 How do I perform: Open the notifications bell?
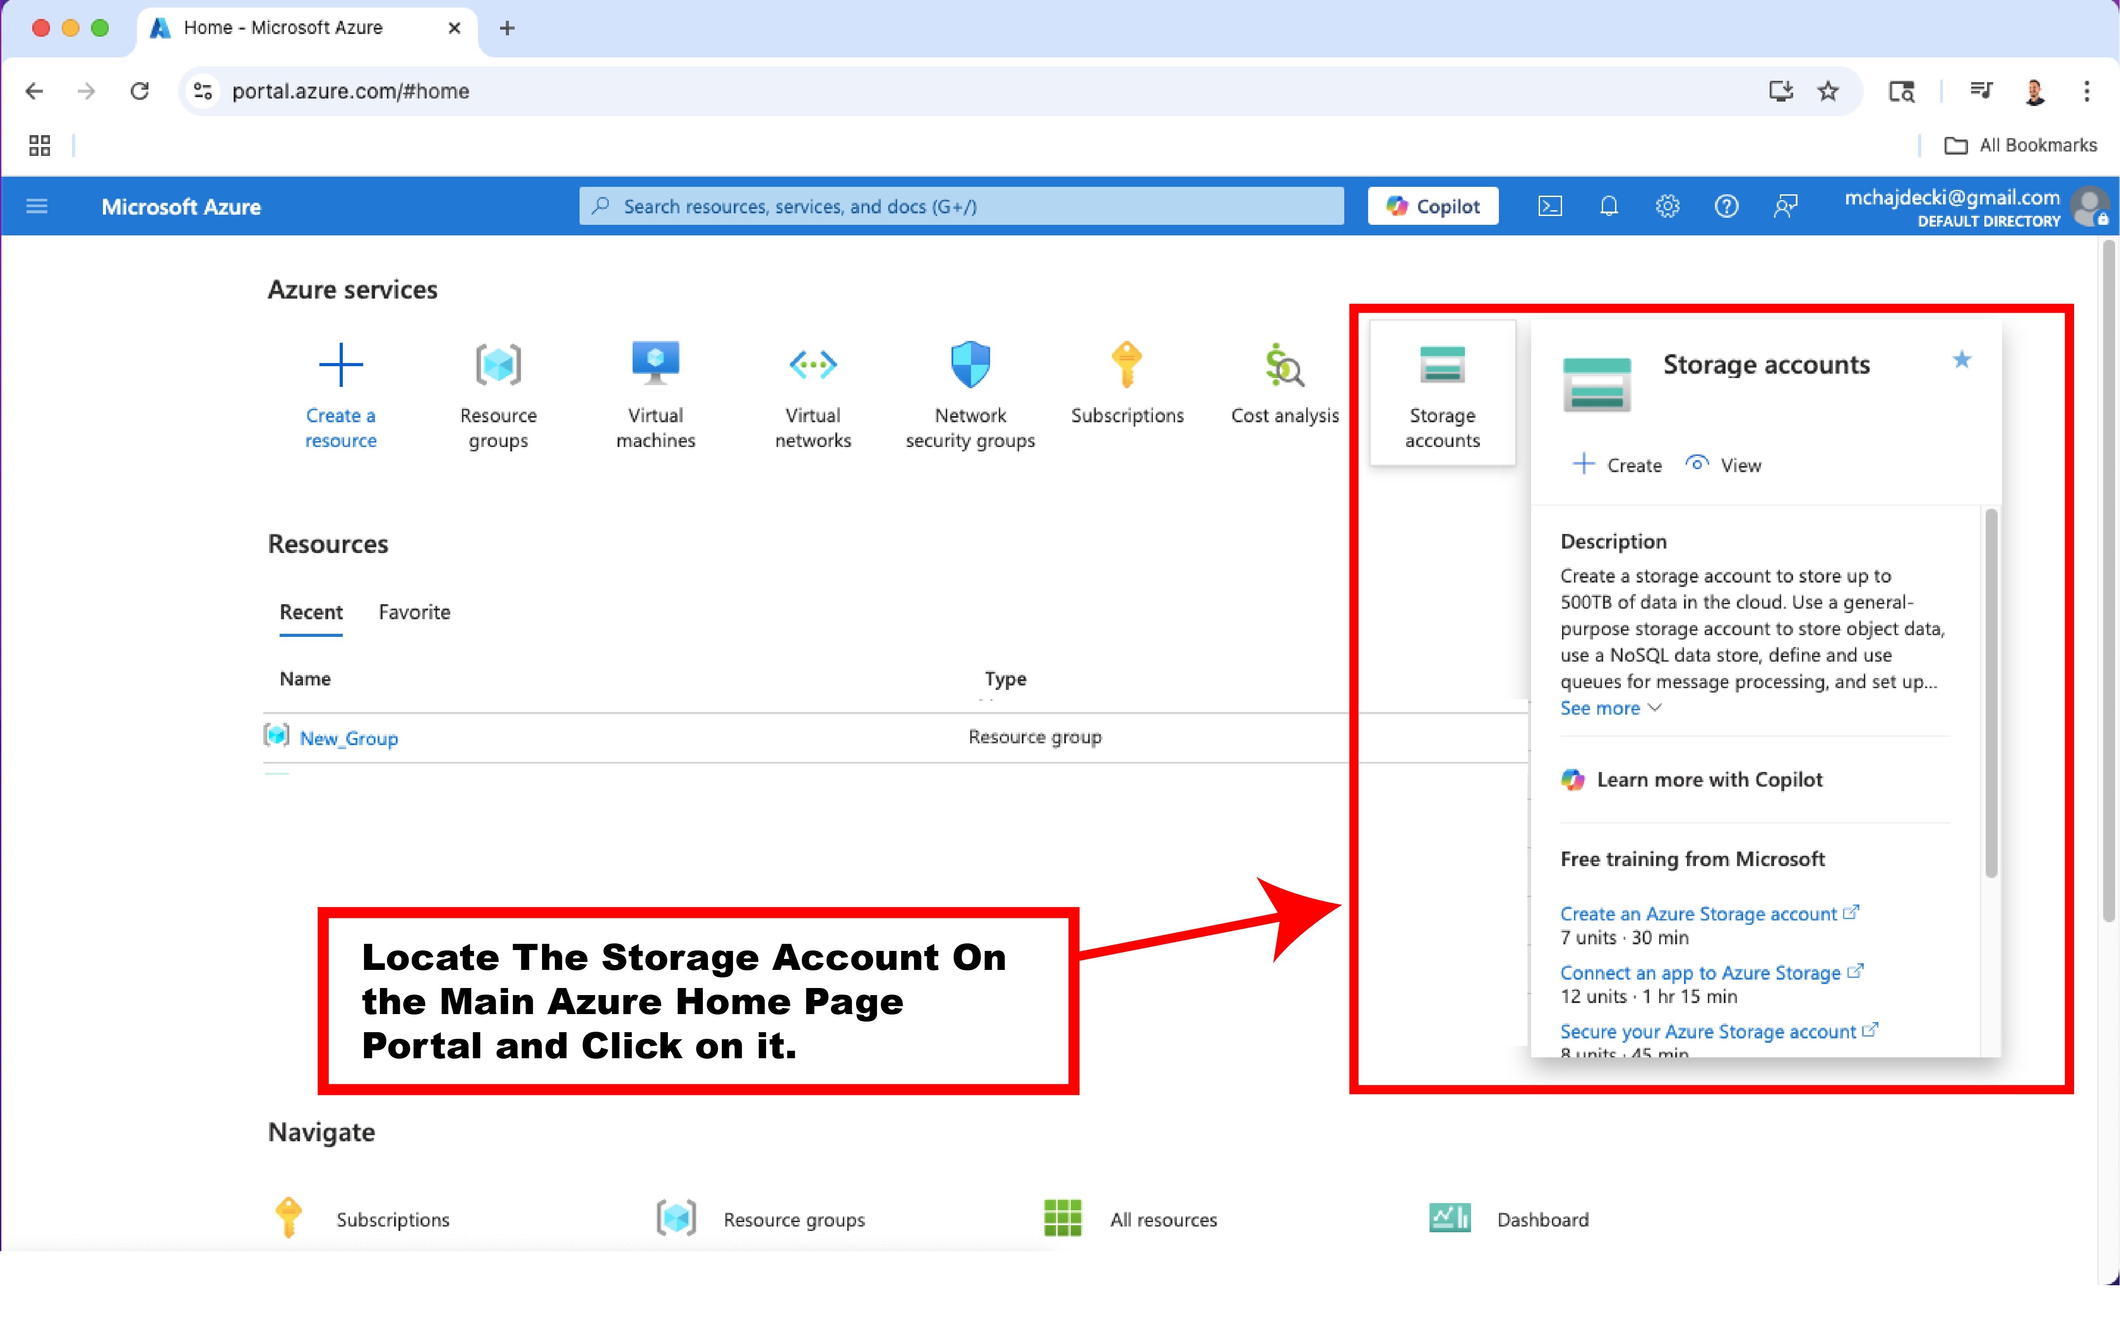coord(1609,206)
